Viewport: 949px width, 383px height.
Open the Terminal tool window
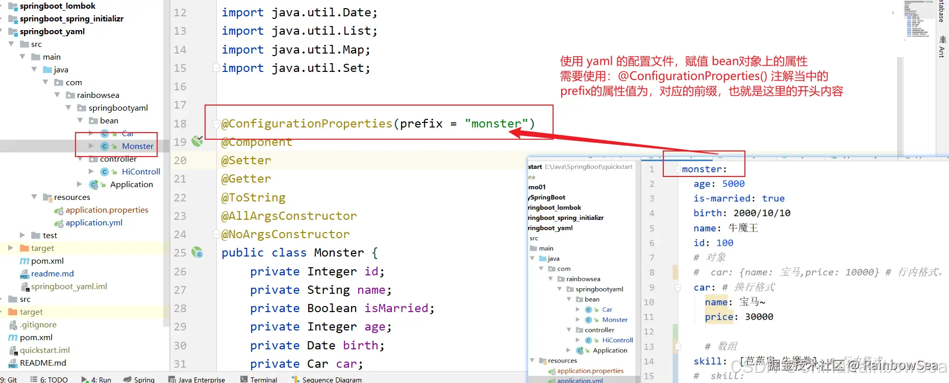[x=259, y=379]
